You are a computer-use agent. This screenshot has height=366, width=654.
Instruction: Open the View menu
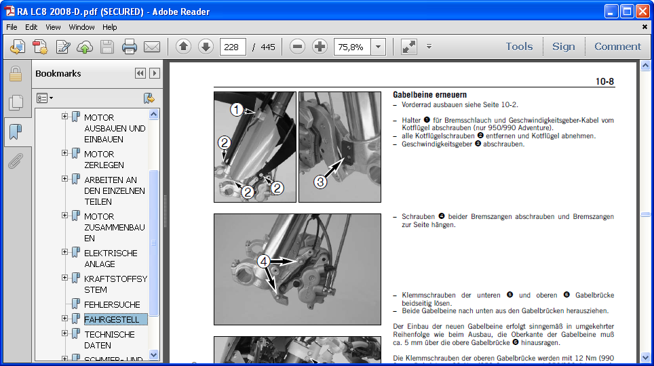(53, 27)
